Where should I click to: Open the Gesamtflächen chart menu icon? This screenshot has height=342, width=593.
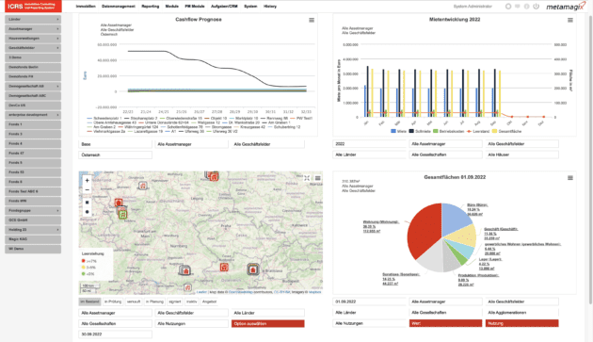tap(569, 178)
